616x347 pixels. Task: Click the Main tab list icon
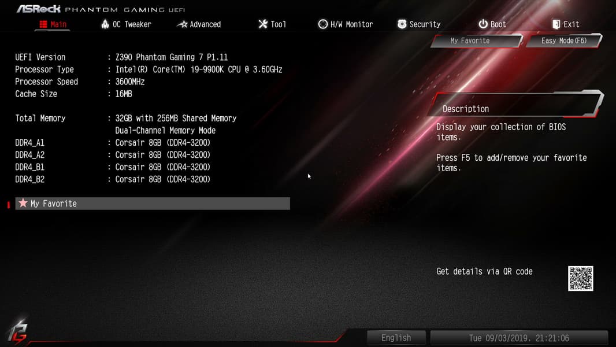[43, 24]
